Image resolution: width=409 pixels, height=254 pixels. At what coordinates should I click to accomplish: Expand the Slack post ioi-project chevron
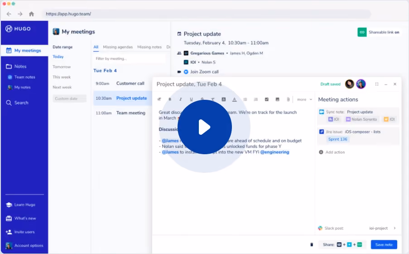(395, 228)
